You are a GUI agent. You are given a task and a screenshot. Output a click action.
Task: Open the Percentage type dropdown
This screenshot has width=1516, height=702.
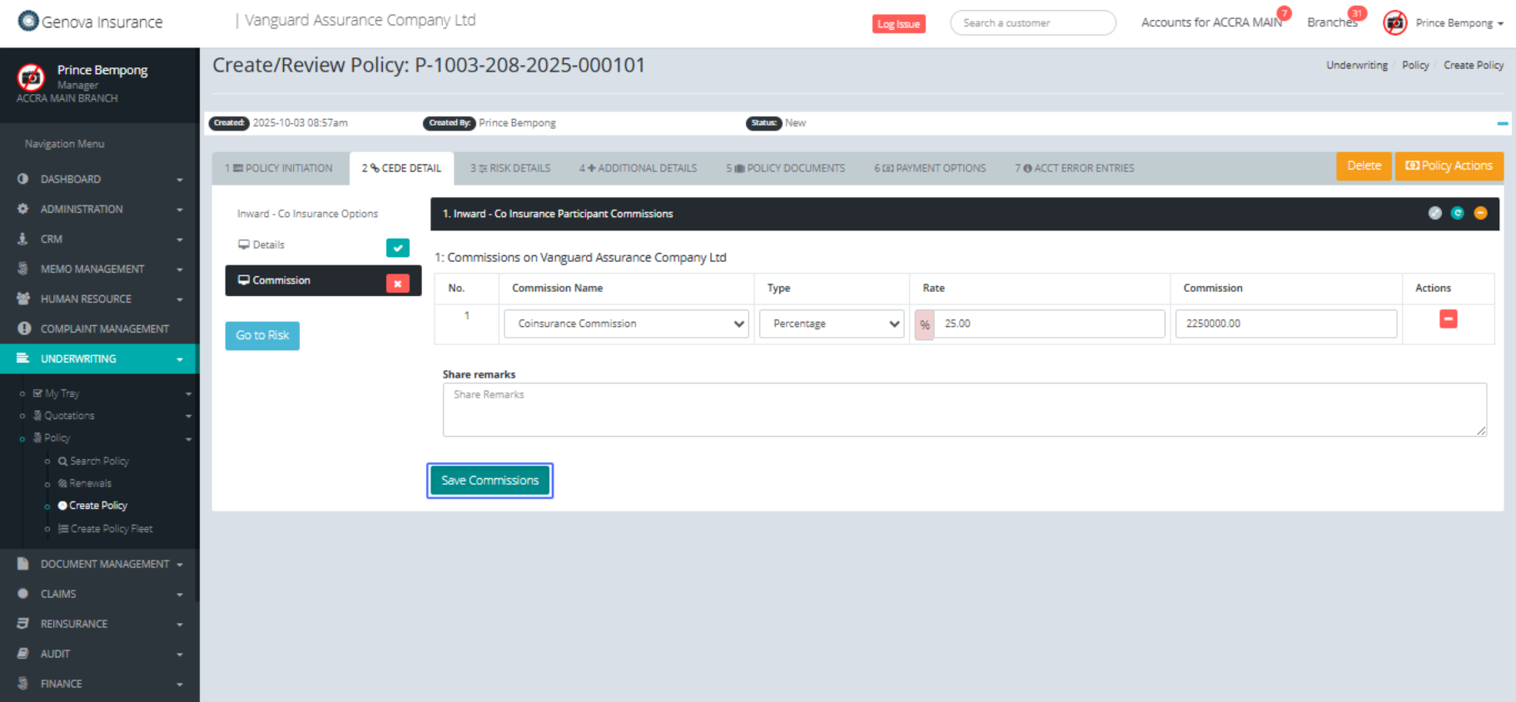pyautogui.click(x=831, y=324)
